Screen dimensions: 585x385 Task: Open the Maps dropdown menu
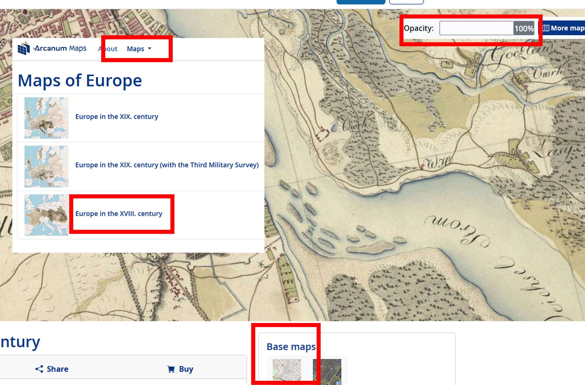click(x=136, y=49)
